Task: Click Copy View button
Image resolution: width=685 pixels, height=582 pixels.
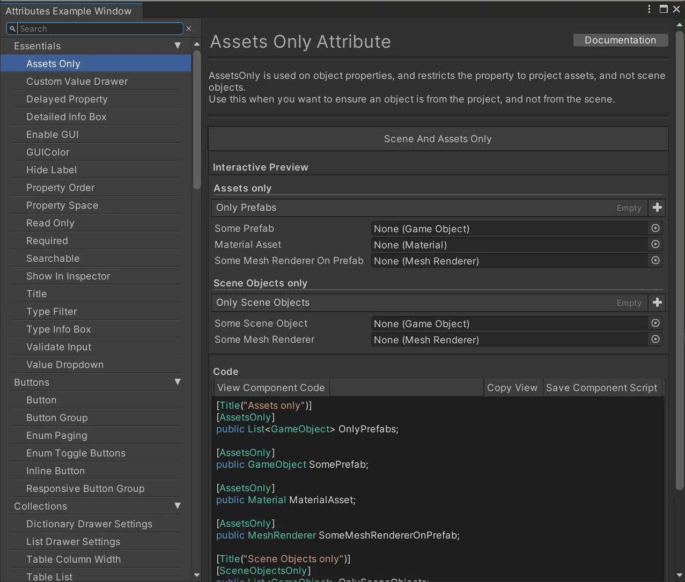Action: click(x=512, y=388)
